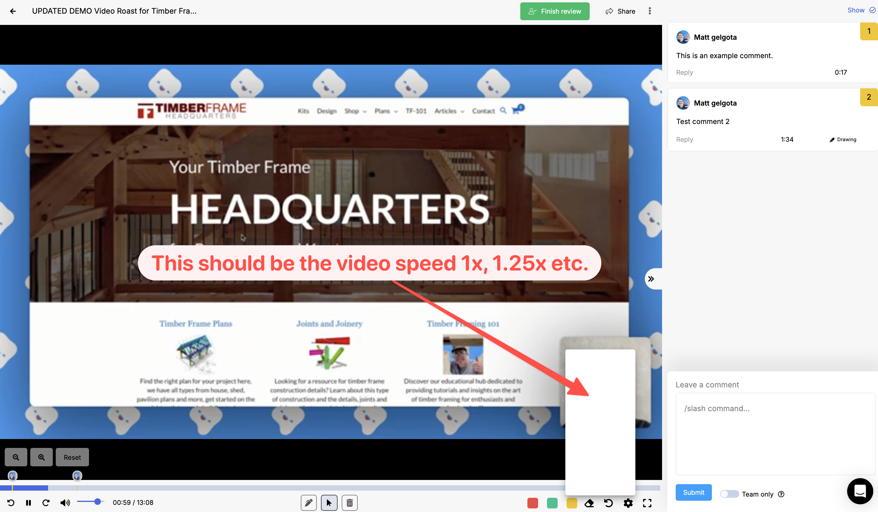
Task: Toggle the Team only switch
Action: tap(729, 494)
